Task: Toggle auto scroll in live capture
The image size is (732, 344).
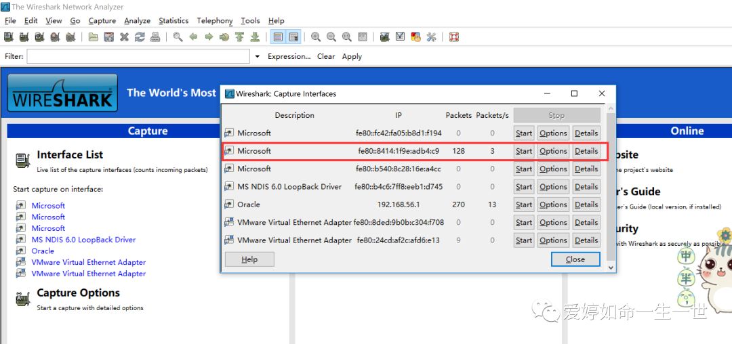Action: [x=293, y=37]
